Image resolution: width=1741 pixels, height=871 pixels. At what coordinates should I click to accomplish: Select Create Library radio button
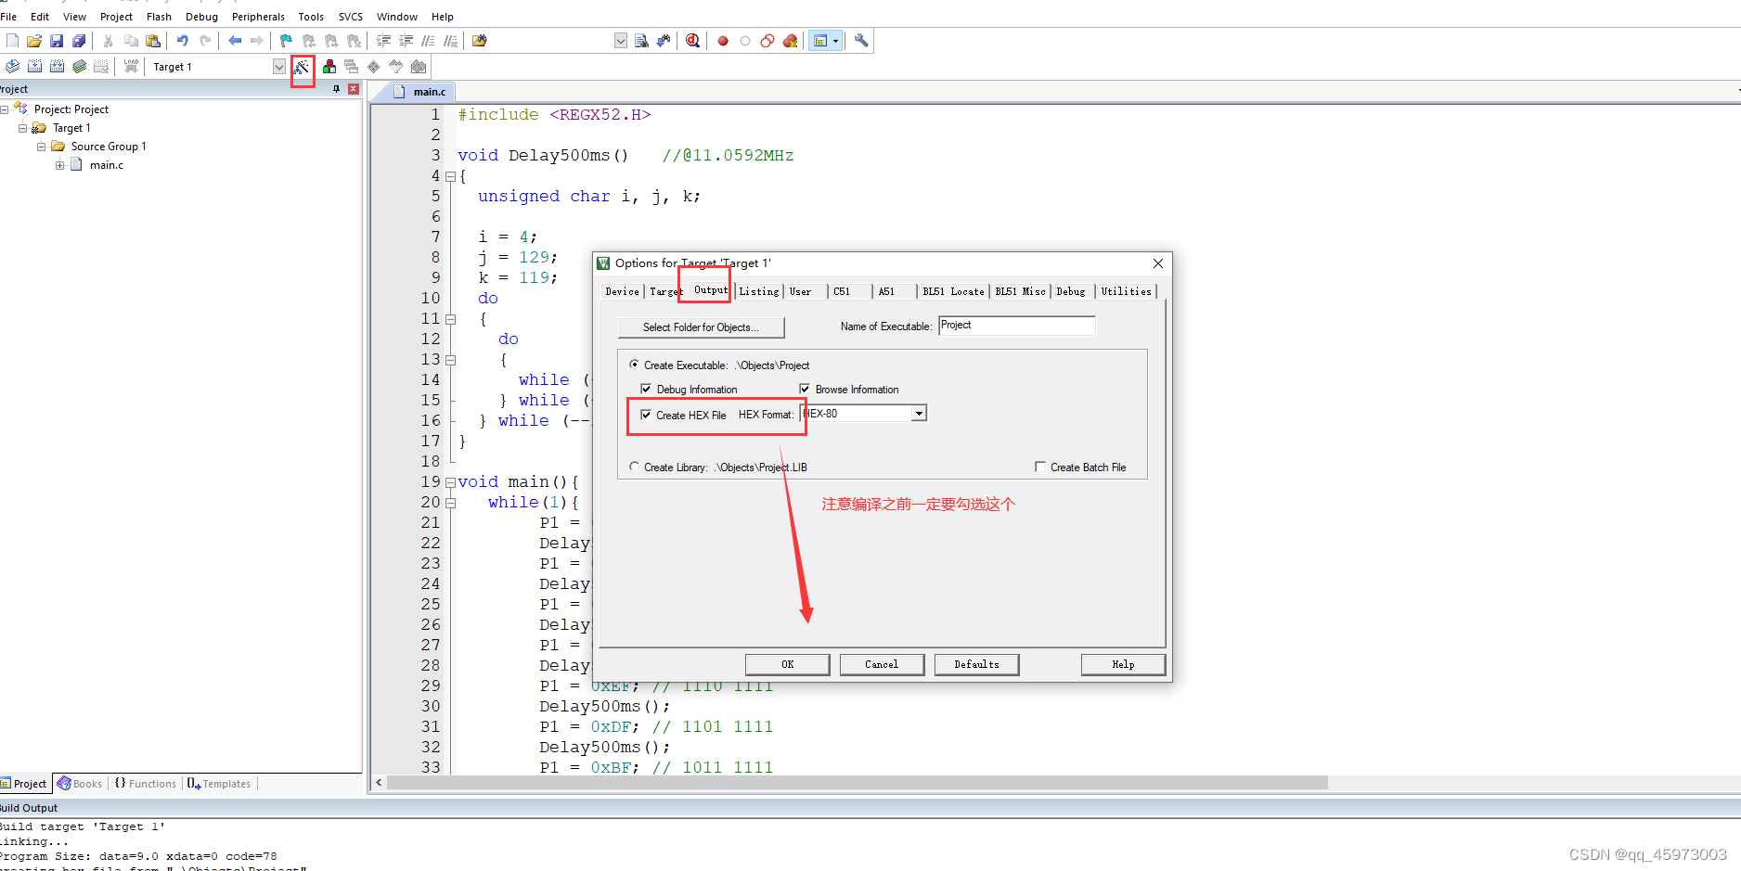point(634,467)
